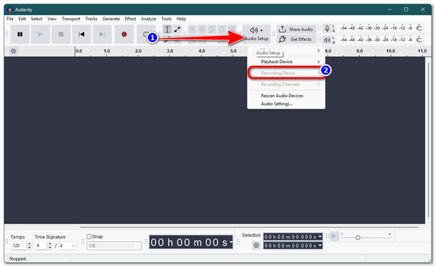Click timeline ruler at 10.0 seconds
The height and width of the screenshot is (267, 436).
pos(390,52)
